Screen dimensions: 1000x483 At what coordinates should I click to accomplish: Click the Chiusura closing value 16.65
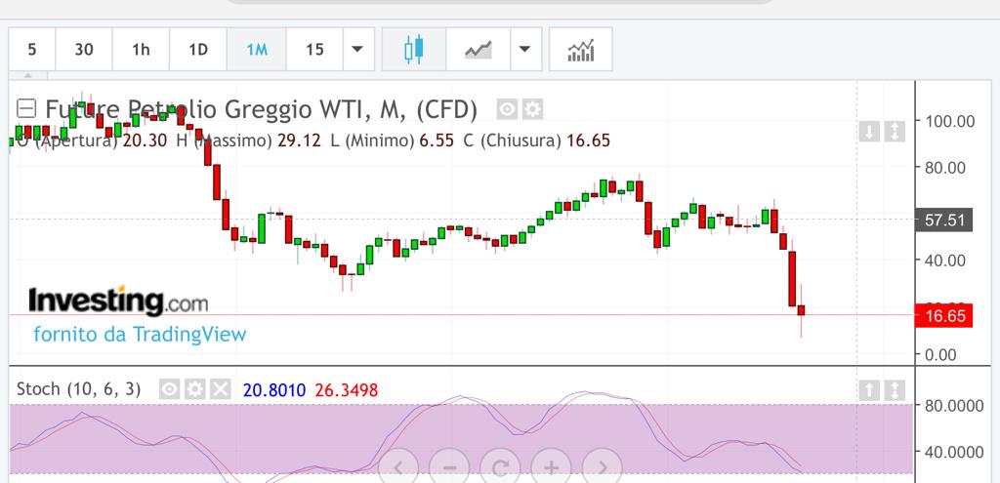point(588,141)
